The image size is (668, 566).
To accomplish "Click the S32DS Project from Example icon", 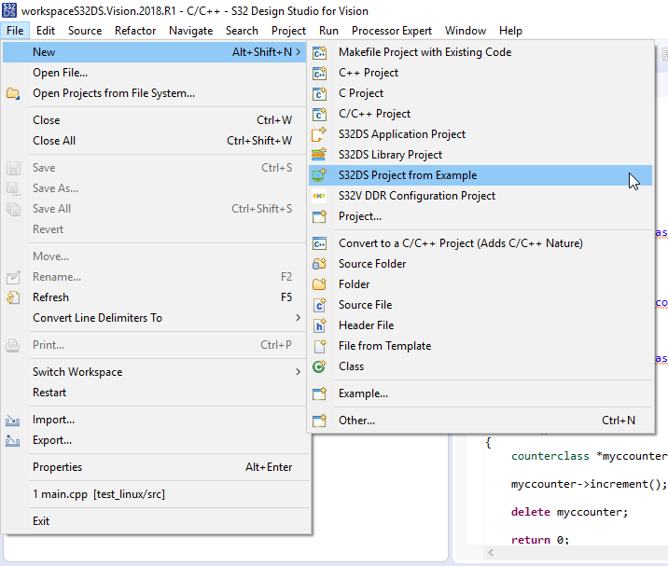I will 319,175.
